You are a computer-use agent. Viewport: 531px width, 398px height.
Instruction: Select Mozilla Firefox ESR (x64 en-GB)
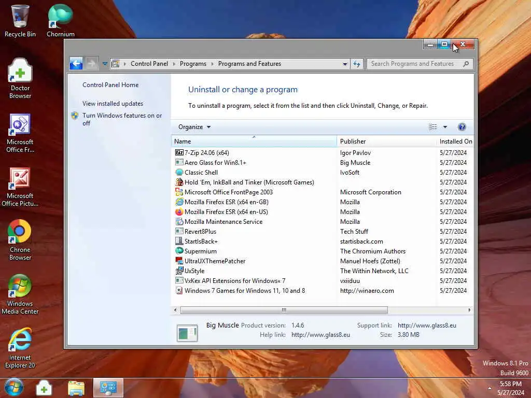(323, 202)
